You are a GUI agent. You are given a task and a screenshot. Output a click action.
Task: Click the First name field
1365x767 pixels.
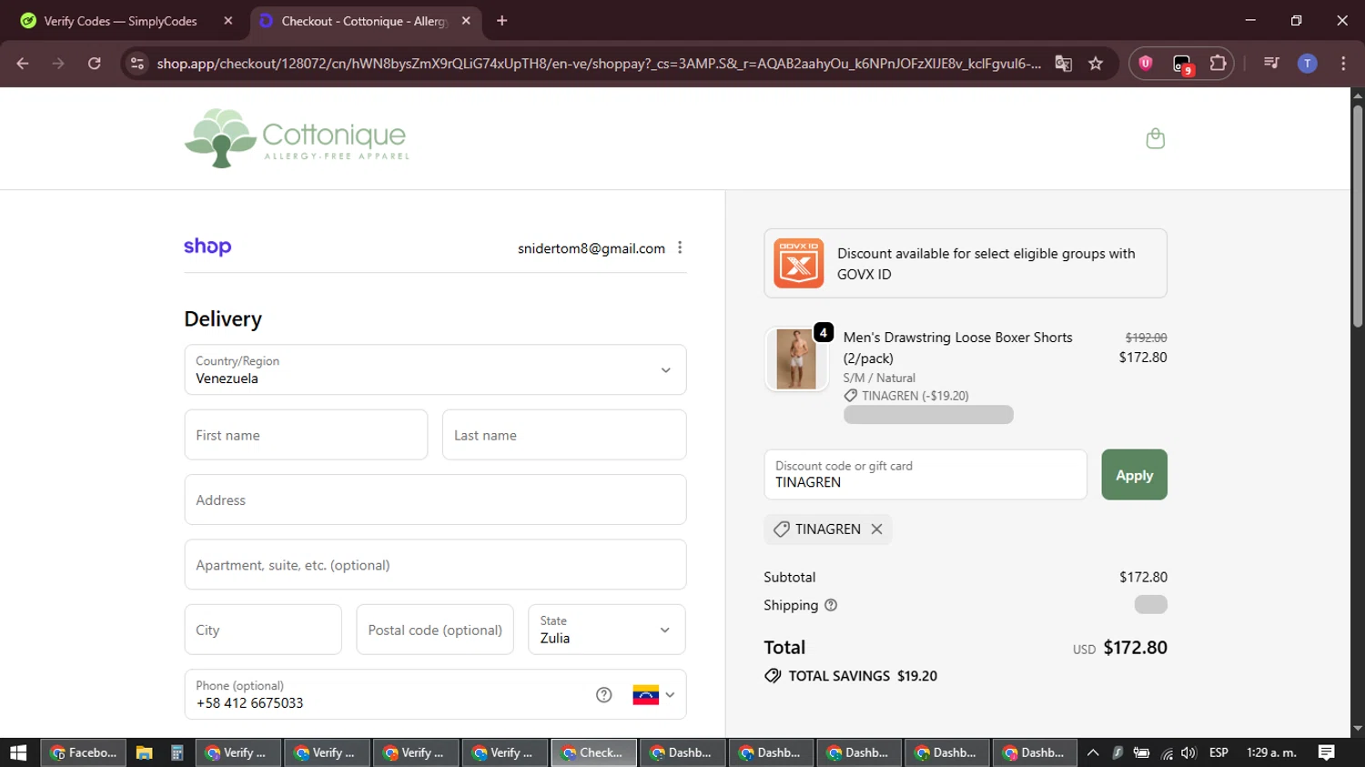pyautogui.click(x=306, y=435)
